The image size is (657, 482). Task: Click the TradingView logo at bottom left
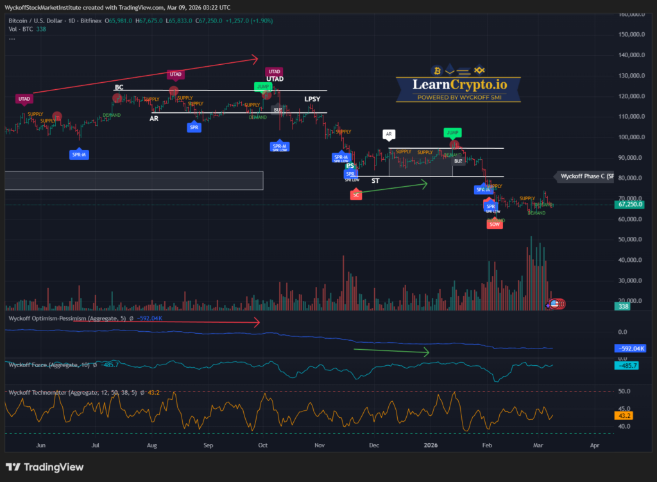[x=44, y=467]
